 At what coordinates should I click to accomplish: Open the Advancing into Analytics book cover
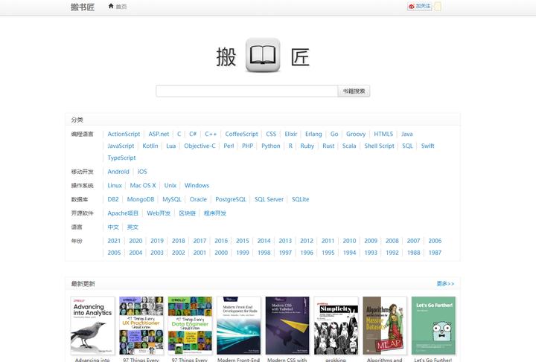pos(92,326)
